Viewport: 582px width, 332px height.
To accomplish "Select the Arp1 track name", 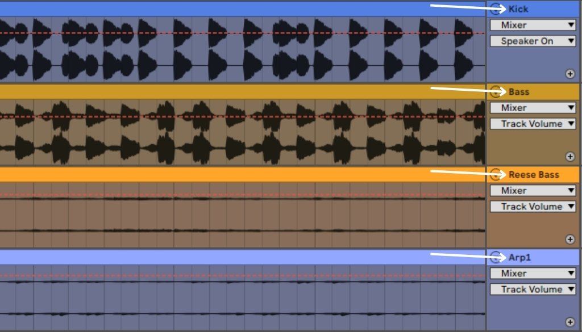I will (x=519, y=257).
